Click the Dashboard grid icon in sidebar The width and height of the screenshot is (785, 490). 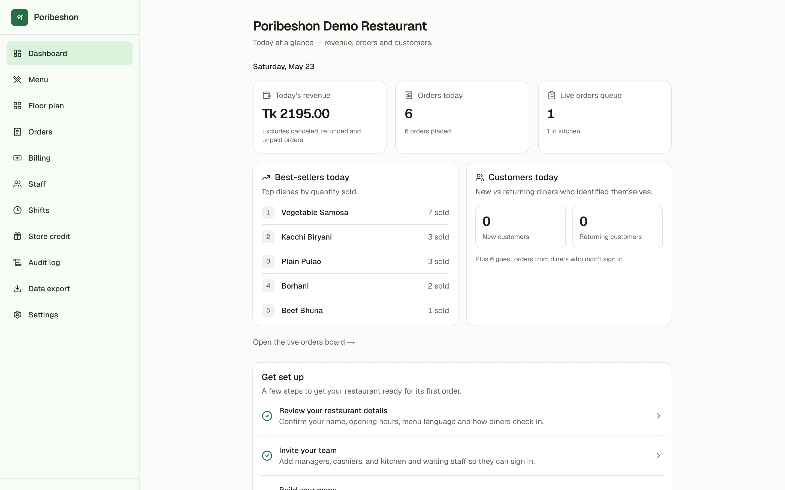pos(17,53)
